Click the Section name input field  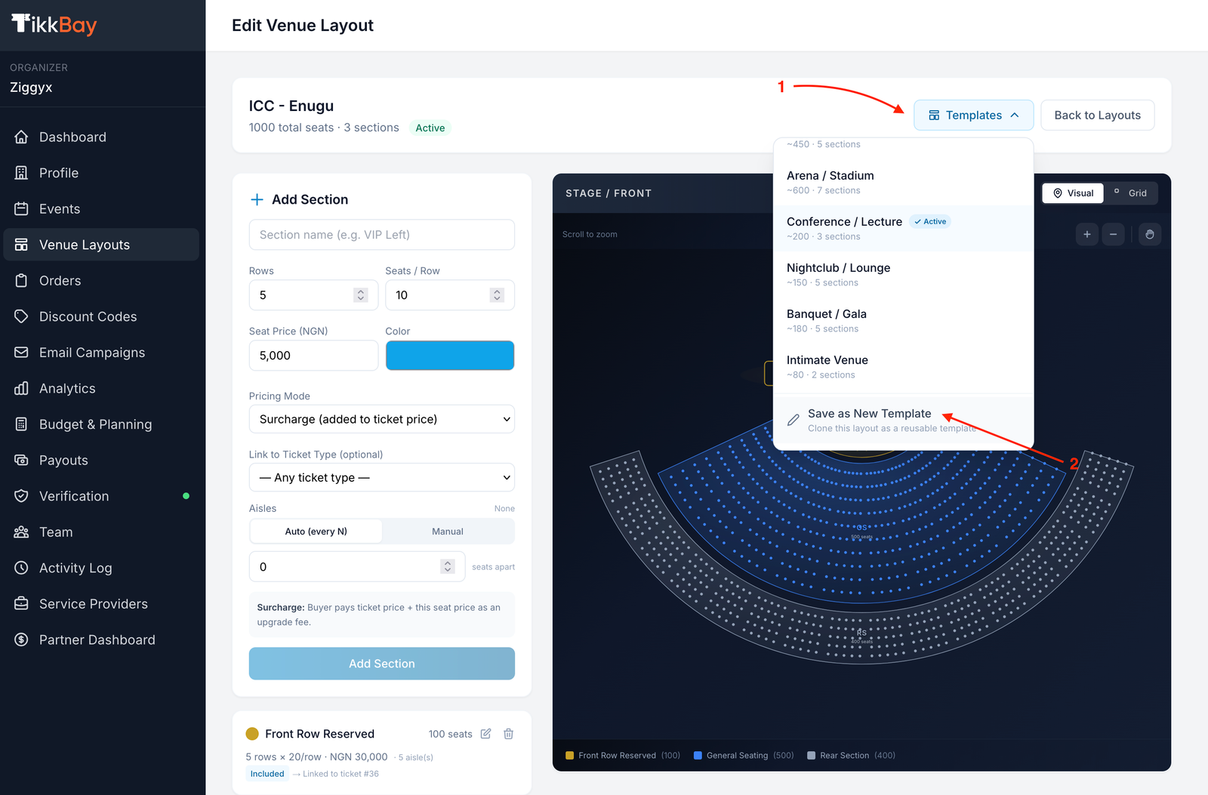[x=381, y=235]
